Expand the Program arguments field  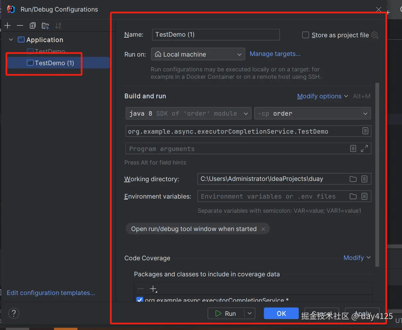(364, 148)
